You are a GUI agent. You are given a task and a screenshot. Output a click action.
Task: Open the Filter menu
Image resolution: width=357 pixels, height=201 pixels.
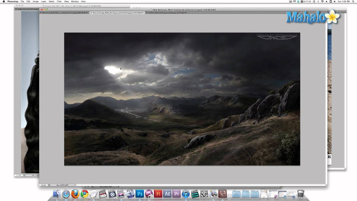click(x=59, y=1)
